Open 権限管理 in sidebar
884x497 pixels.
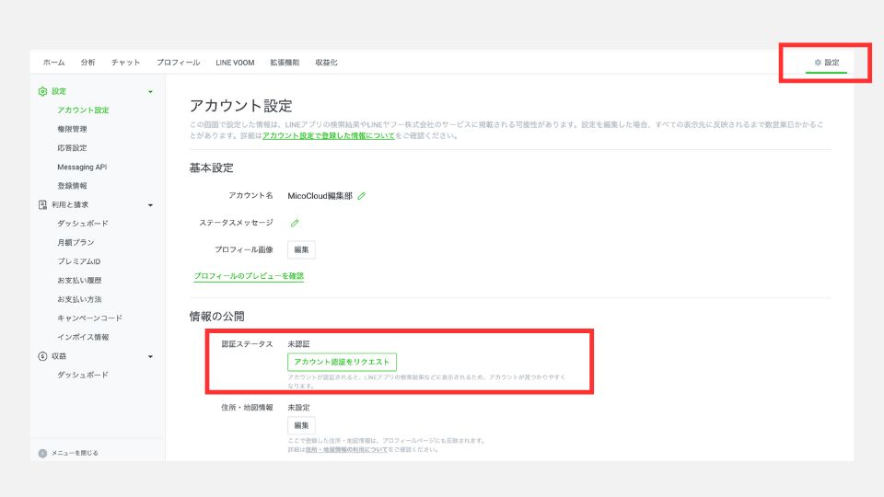pos(72,129)
